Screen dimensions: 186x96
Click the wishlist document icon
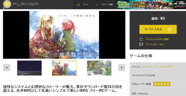[141, 39]
